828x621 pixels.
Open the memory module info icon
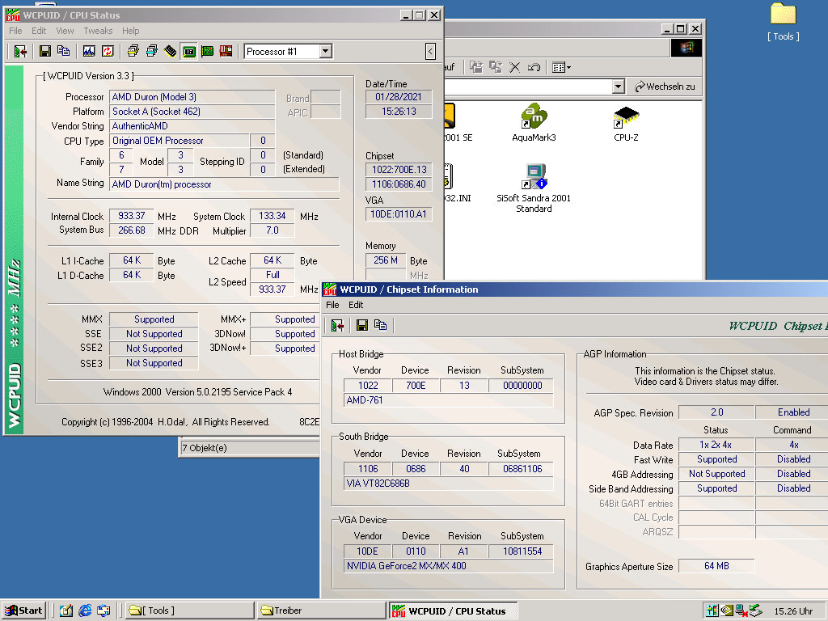tap(170, 52)
